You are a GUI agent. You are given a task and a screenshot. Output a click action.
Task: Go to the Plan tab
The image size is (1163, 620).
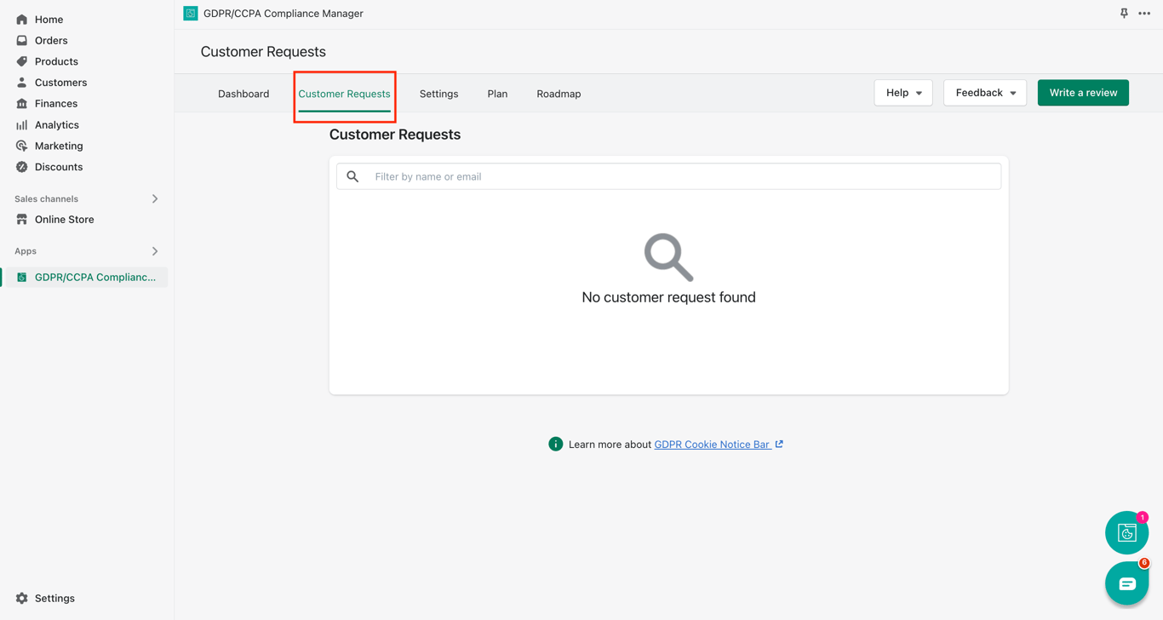click(x=497, y=94)
